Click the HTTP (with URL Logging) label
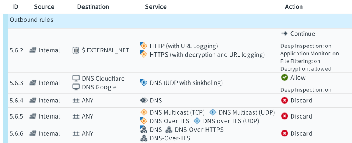Viewport: 352px width, 143px height. point(184,46)
